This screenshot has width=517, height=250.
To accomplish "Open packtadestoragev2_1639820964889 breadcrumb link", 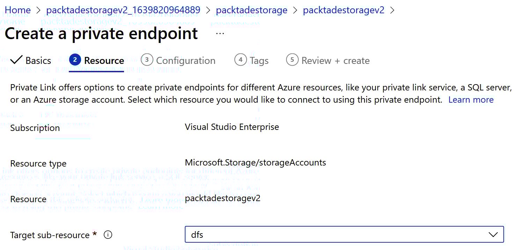I will pos(123,10).
